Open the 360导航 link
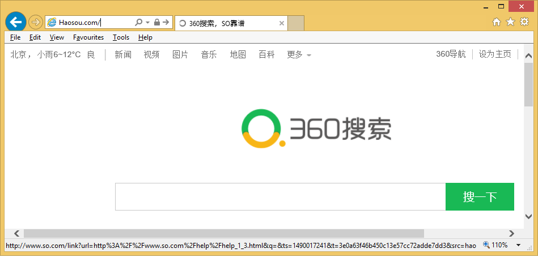The image size is (538, 257). 451,54
